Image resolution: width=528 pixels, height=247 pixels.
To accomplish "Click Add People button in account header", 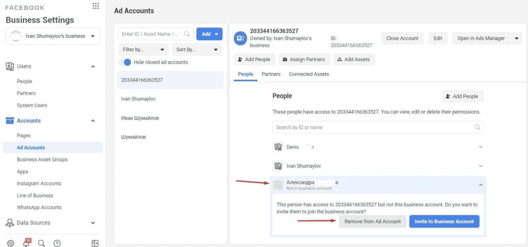I will tap(254, 59).
